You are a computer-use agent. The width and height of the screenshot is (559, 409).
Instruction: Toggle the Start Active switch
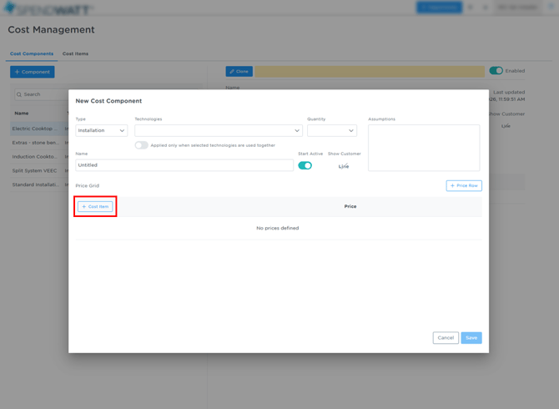click(x=305, y=165)
